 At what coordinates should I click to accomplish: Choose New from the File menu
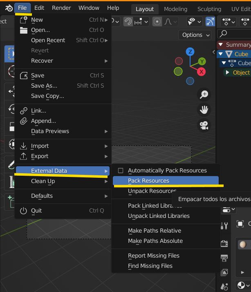(63, 20)
